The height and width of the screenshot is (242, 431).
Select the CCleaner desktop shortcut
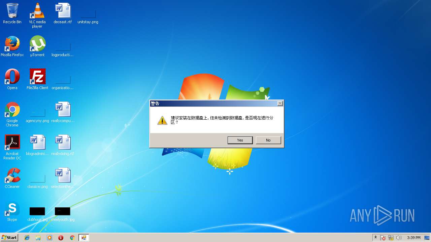12,178
